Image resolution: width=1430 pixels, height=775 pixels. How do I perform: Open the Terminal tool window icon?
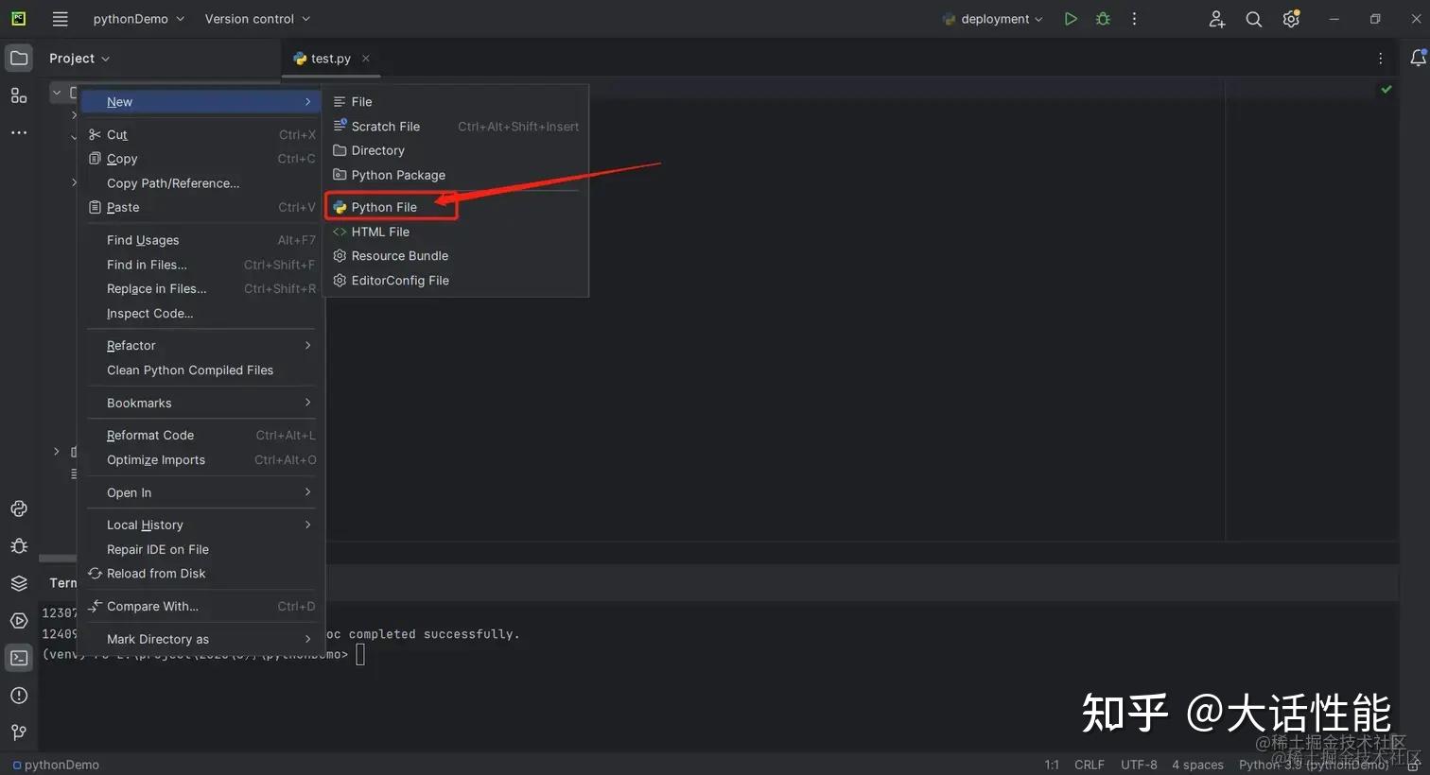[19, 658]
